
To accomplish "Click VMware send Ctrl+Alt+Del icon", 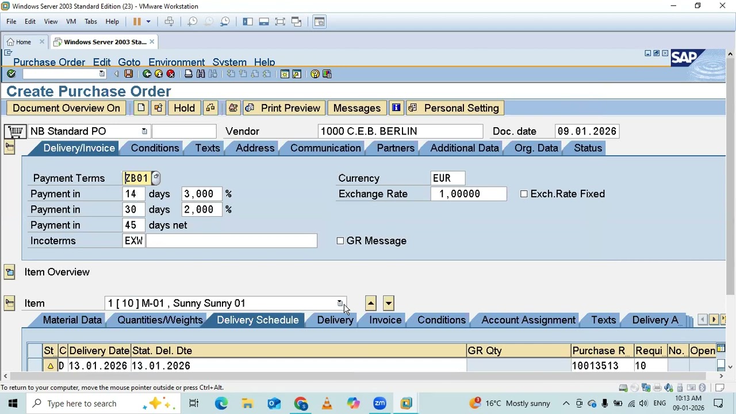I will pyautogui.click(x=169, y=22).
